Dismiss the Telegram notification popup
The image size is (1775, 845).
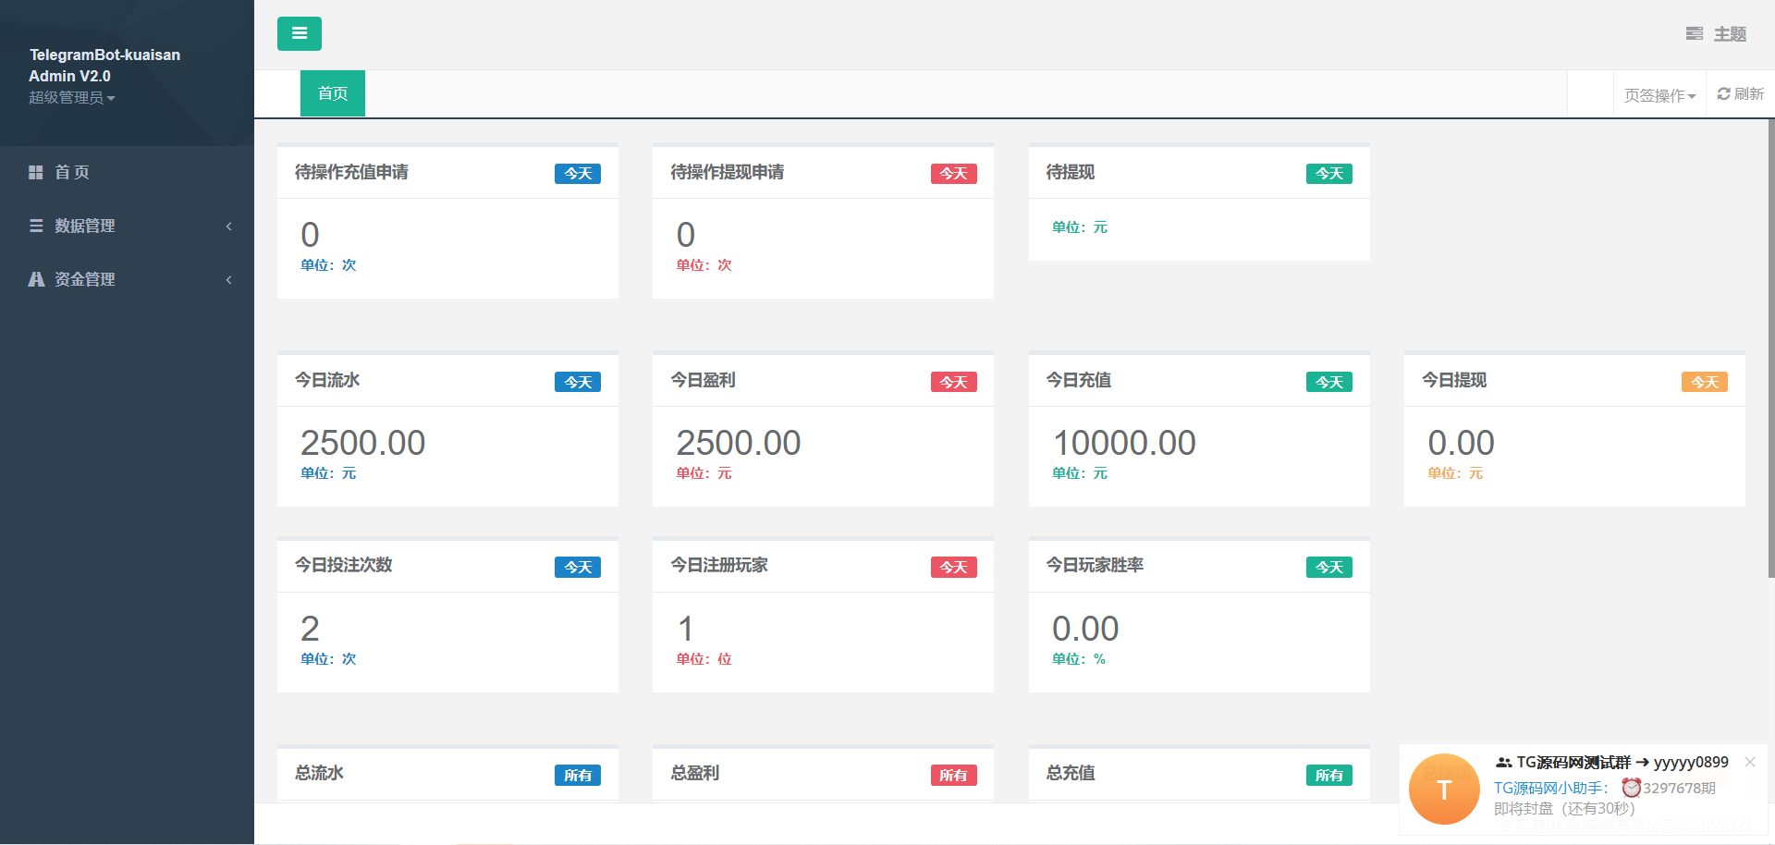1749,762
